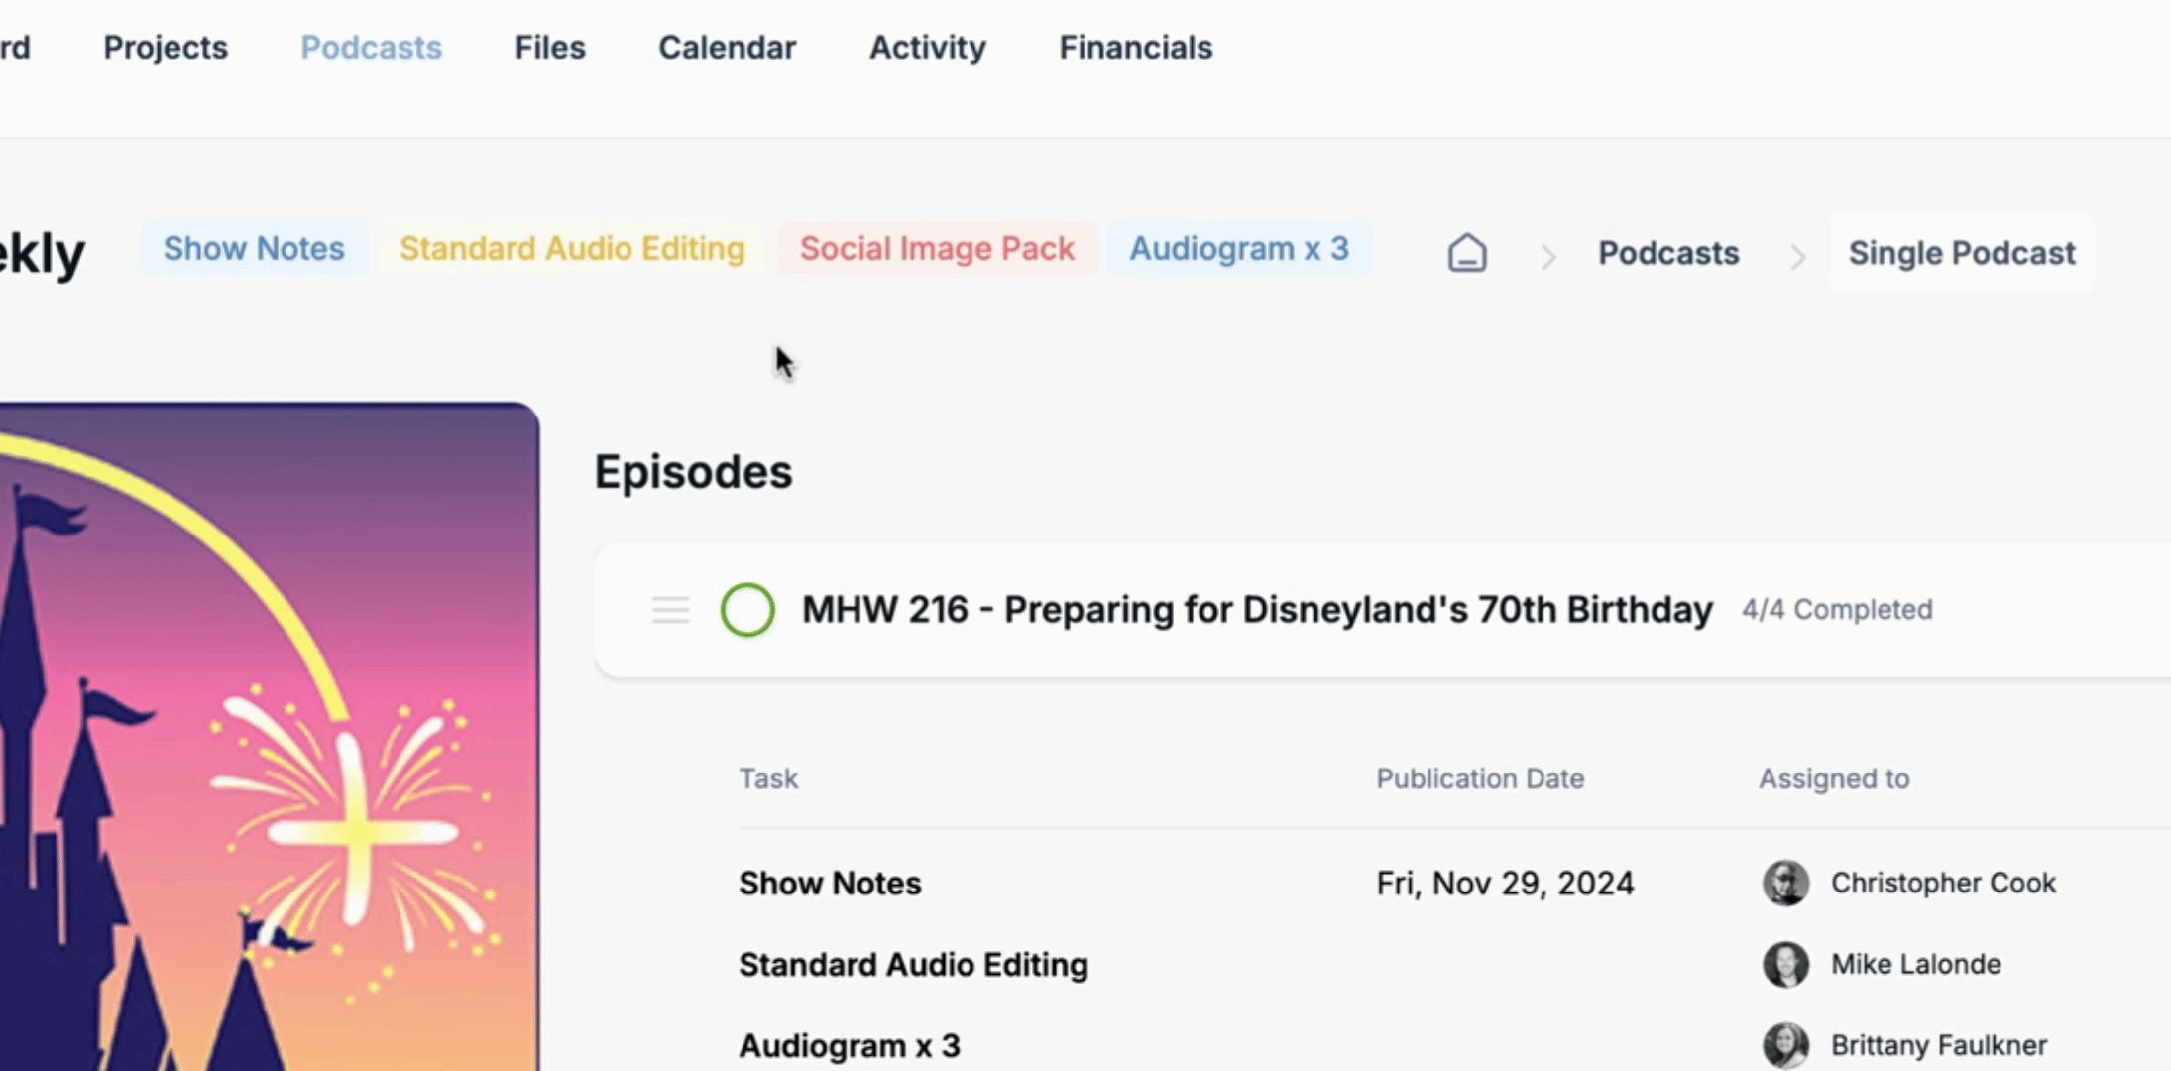
Task: Click the 4/4 Completed status
Action: 1837,610
